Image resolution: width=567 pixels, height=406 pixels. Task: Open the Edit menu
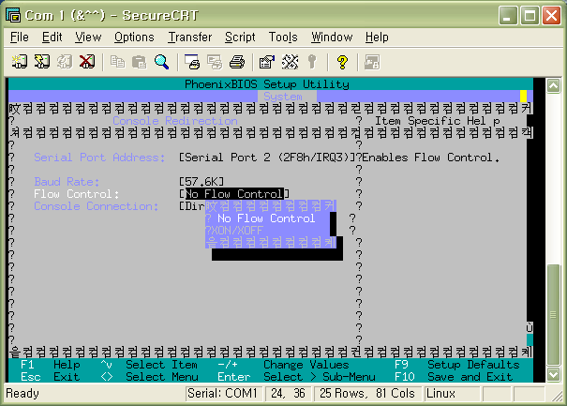click(x=52, y=38)
